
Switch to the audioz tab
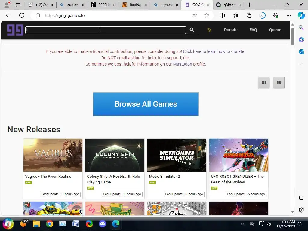click(72, 5)
